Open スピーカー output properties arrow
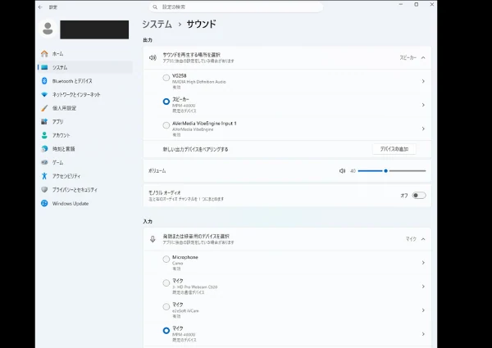Viewport: 492px width, 348px height. tap(423, 105)
